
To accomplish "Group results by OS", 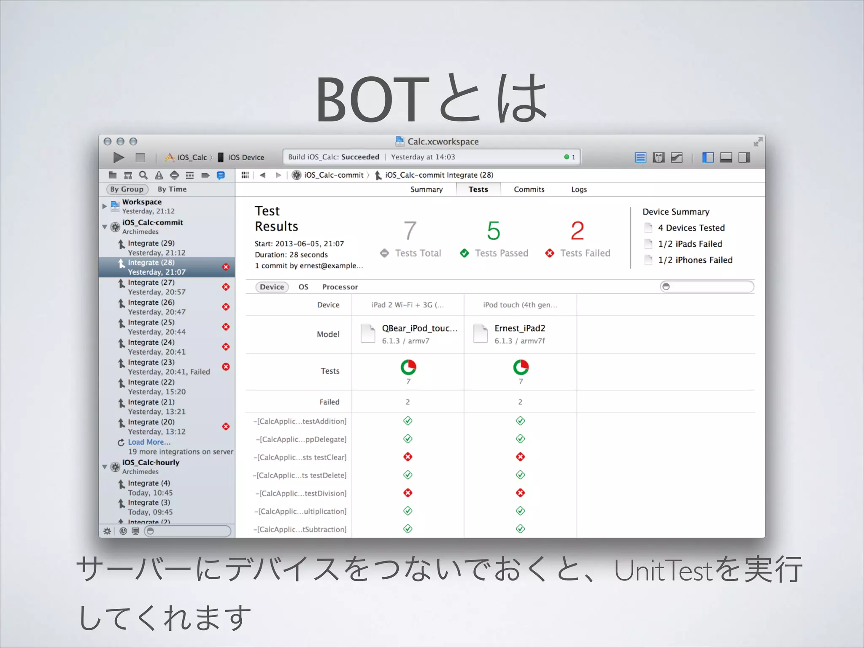I will click(303, 287).
